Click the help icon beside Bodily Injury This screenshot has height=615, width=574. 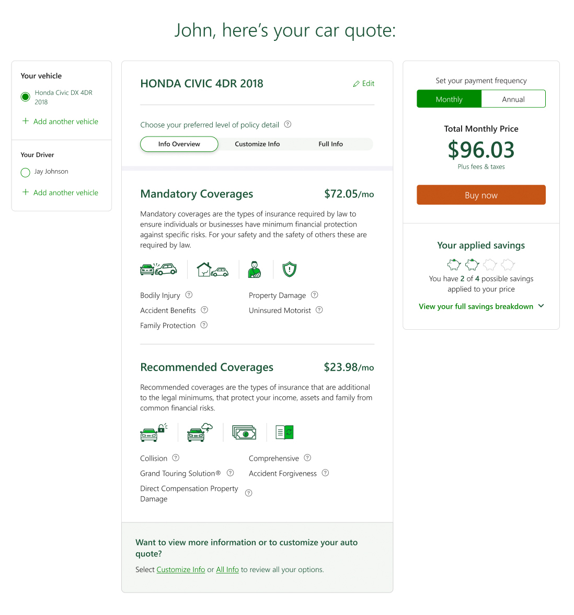[x=189, y=295]
